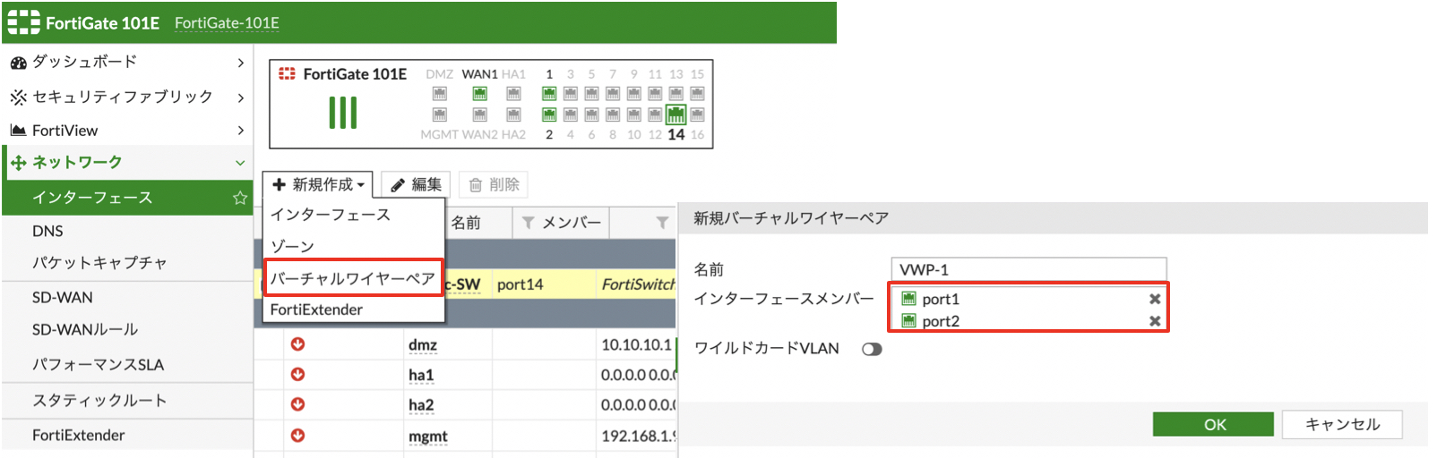Collapse the ネットワーク section chevron
The width and height of the screenshot is (1437, 458).
point(240,163)
